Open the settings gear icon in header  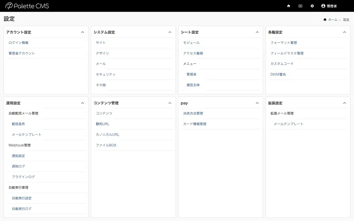(312, 6)
